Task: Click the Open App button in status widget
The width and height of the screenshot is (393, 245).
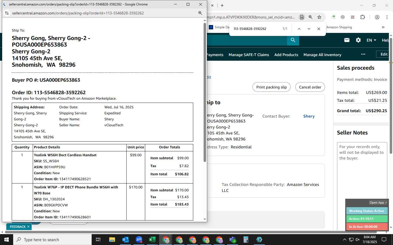Action: pos(378,203)
